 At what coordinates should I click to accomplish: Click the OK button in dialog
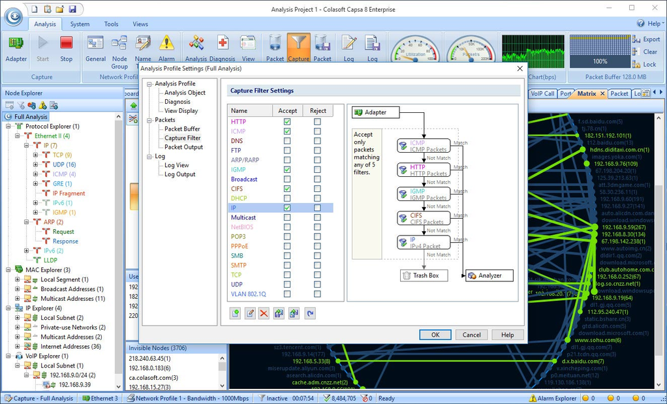coord(435,335)
